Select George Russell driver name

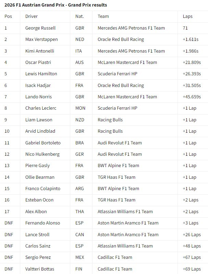point(40,28)
